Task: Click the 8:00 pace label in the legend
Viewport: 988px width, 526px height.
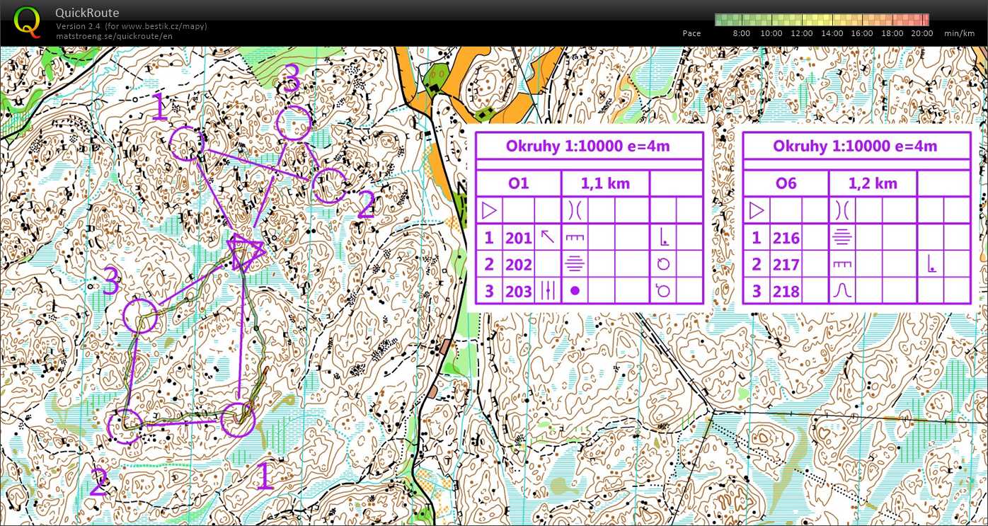Action: (741, 33)
